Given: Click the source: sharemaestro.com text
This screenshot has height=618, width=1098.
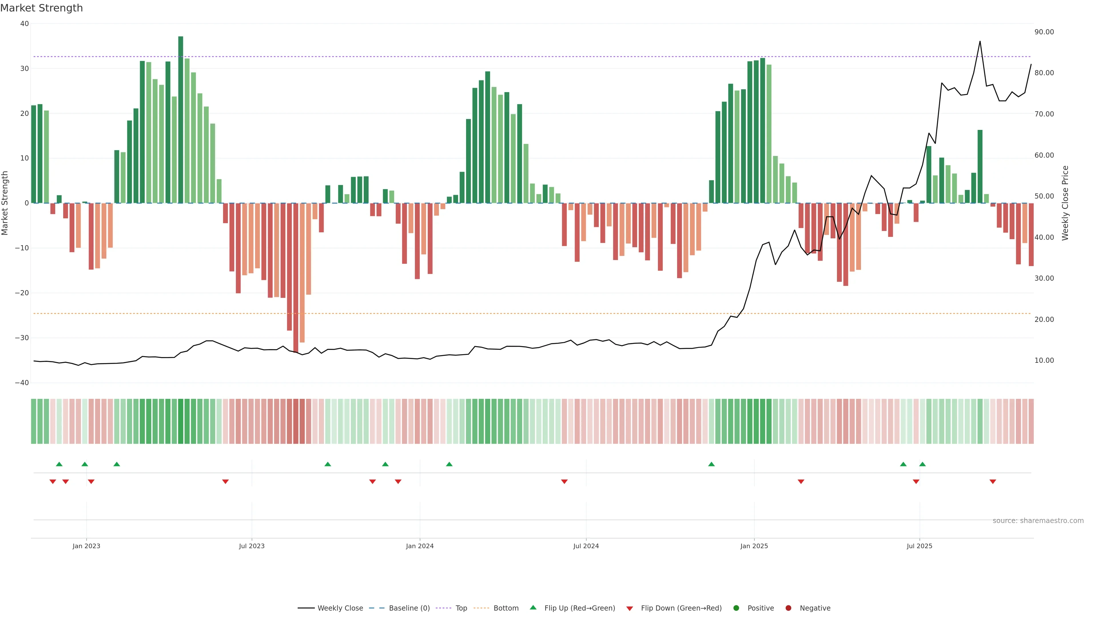Looking at the screenshot, I should [x=1038, y=520].
